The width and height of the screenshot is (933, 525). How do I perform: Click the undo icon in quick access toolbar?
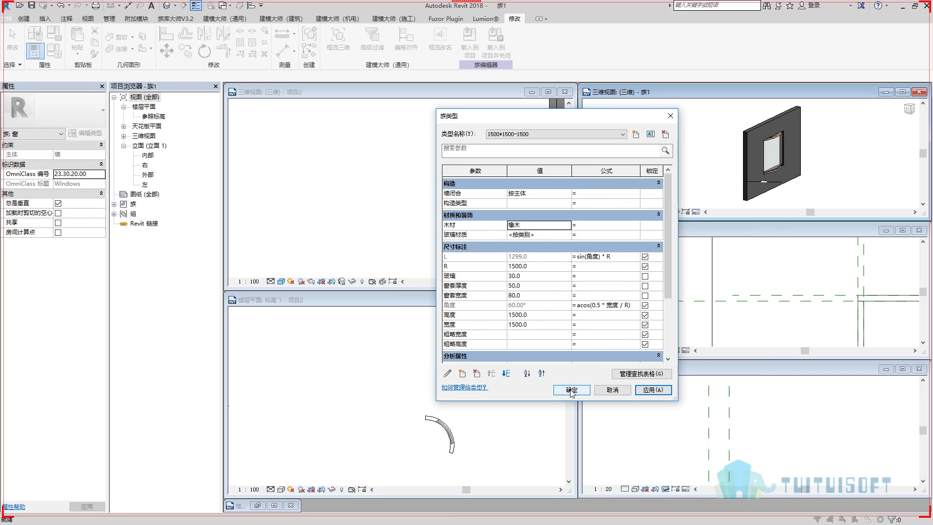pyautogui.click(x=60, y=5)
